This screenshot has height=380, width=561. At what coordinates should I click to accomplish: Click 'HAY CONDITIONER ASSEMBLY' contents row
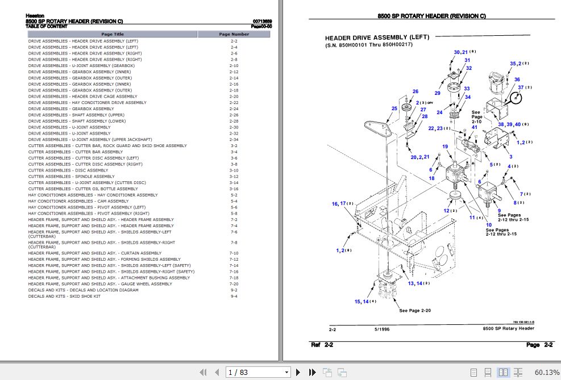tap(149, 195)
